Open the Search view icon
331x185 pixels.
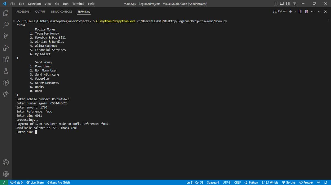6,24
